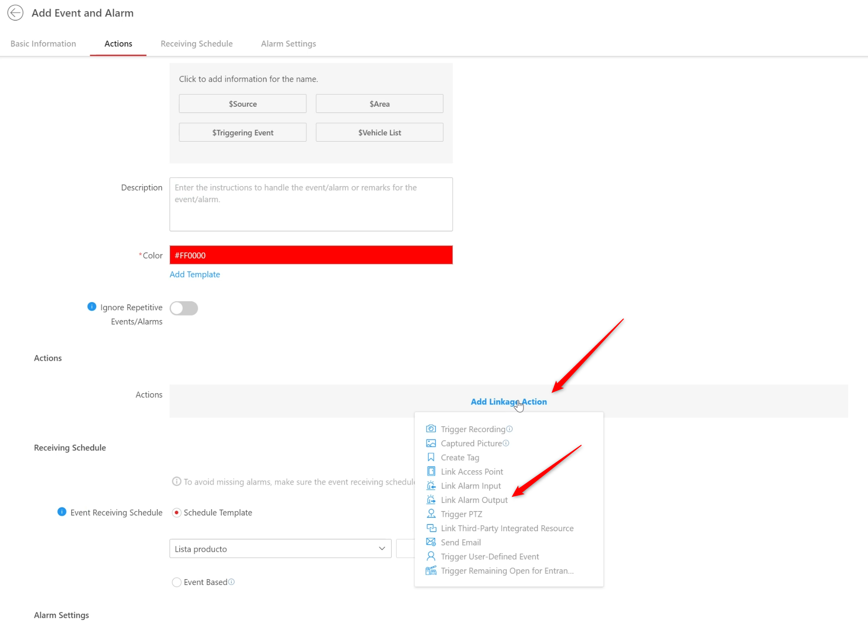868x624 pixels.
Task: Switch to Alarm Settings tab
Action: (x=288, y=43)
